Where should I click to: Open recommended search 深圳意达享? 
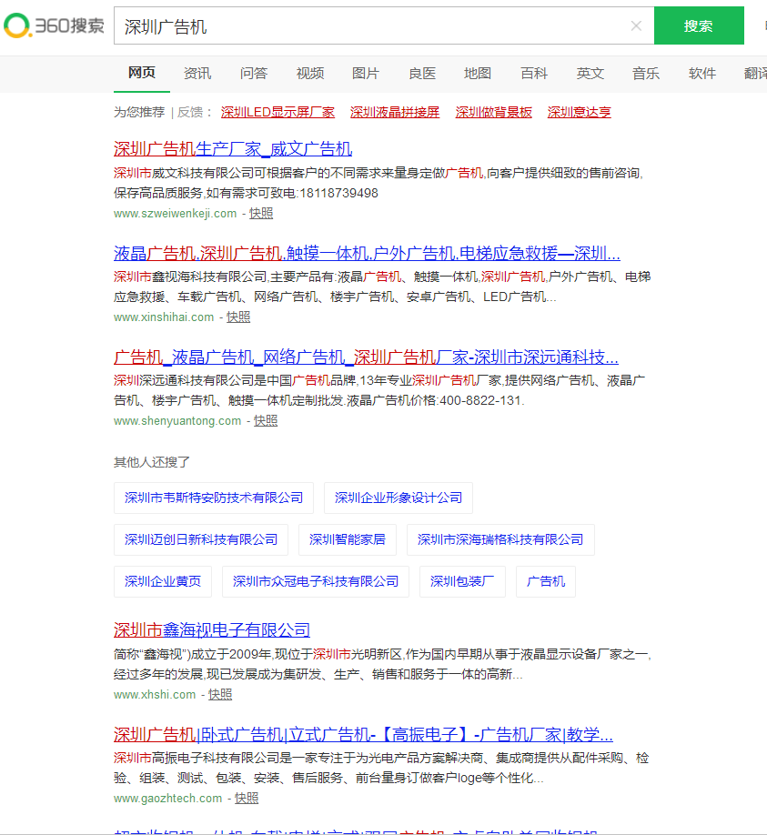pos(579,113)
